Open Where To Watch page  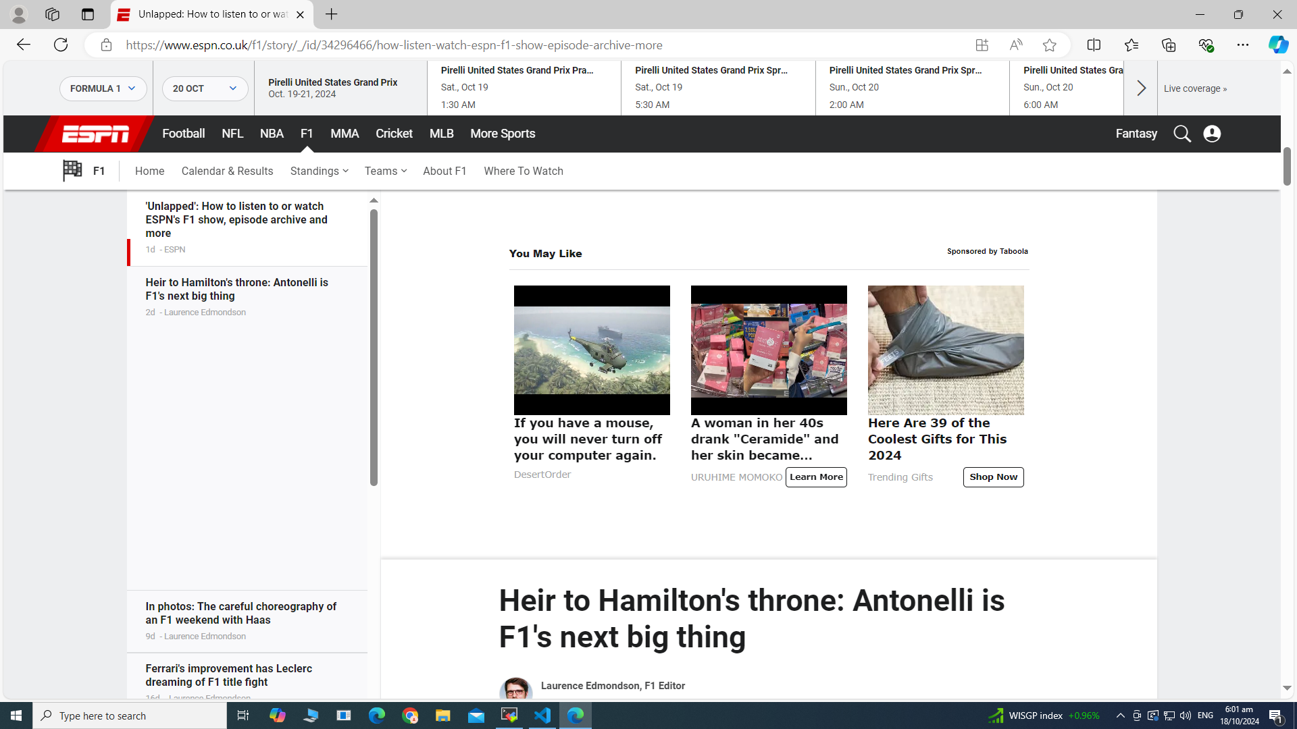coord(524,171)
